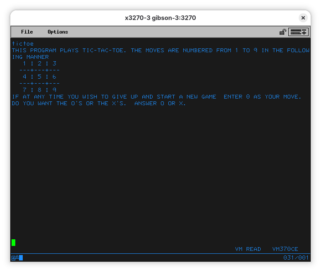Open the File menu
Image resolution: width=321 pixels, height=272 pixels.
[27, 32]
